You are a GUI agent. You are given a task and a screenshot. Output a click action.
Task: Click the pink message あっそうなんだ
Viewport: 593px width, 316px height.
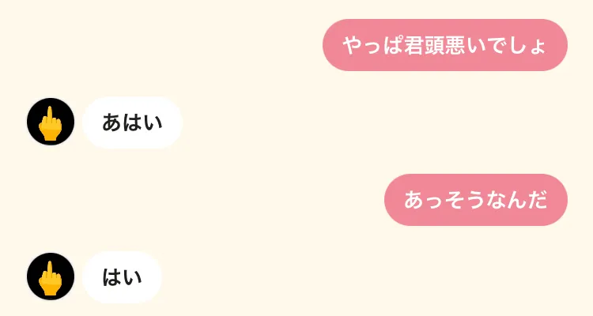pos(476,200)
